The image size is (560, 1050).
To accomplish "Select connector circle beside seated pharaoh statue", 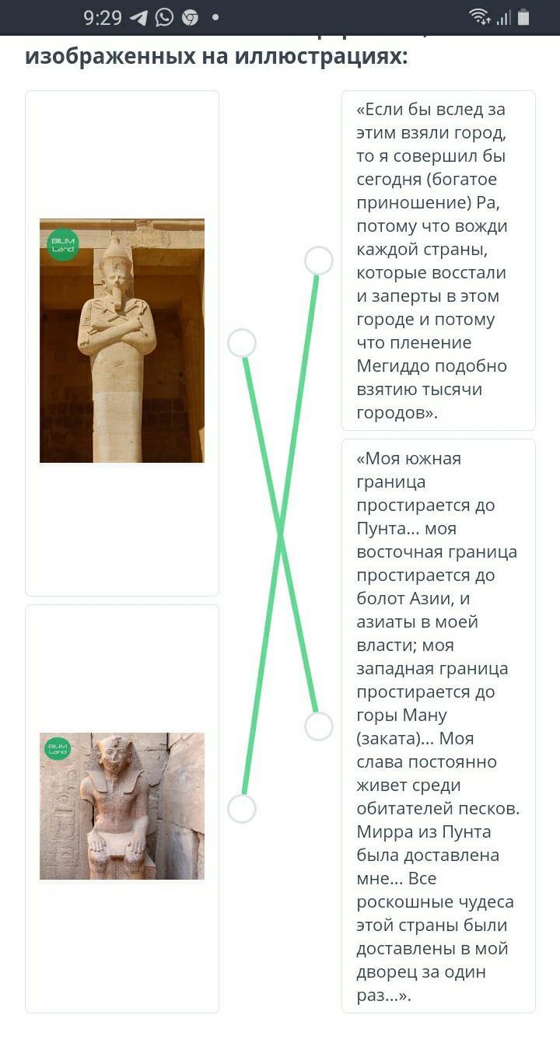I will pos(242,809).
